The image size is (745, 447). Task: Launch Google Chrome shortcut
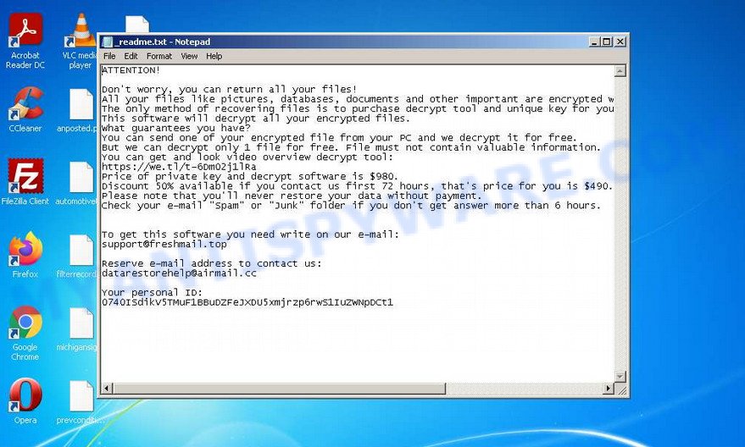(x=25, y=333)
